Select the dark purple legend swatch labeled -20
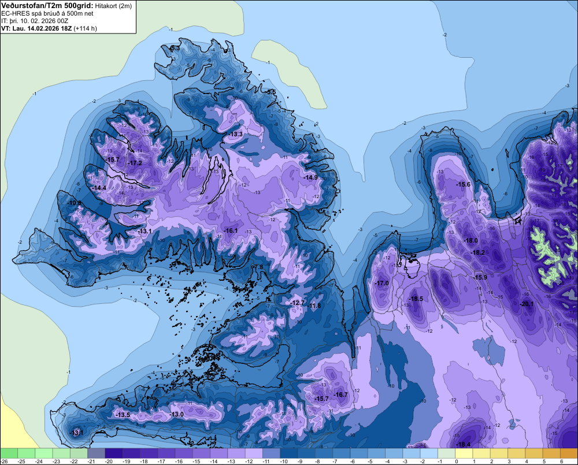578x465 pixels. [x=114, y=453]
